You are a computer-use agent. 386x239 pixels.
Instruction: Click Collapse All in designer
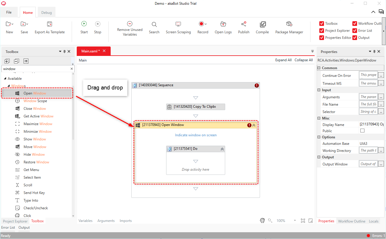304,60
